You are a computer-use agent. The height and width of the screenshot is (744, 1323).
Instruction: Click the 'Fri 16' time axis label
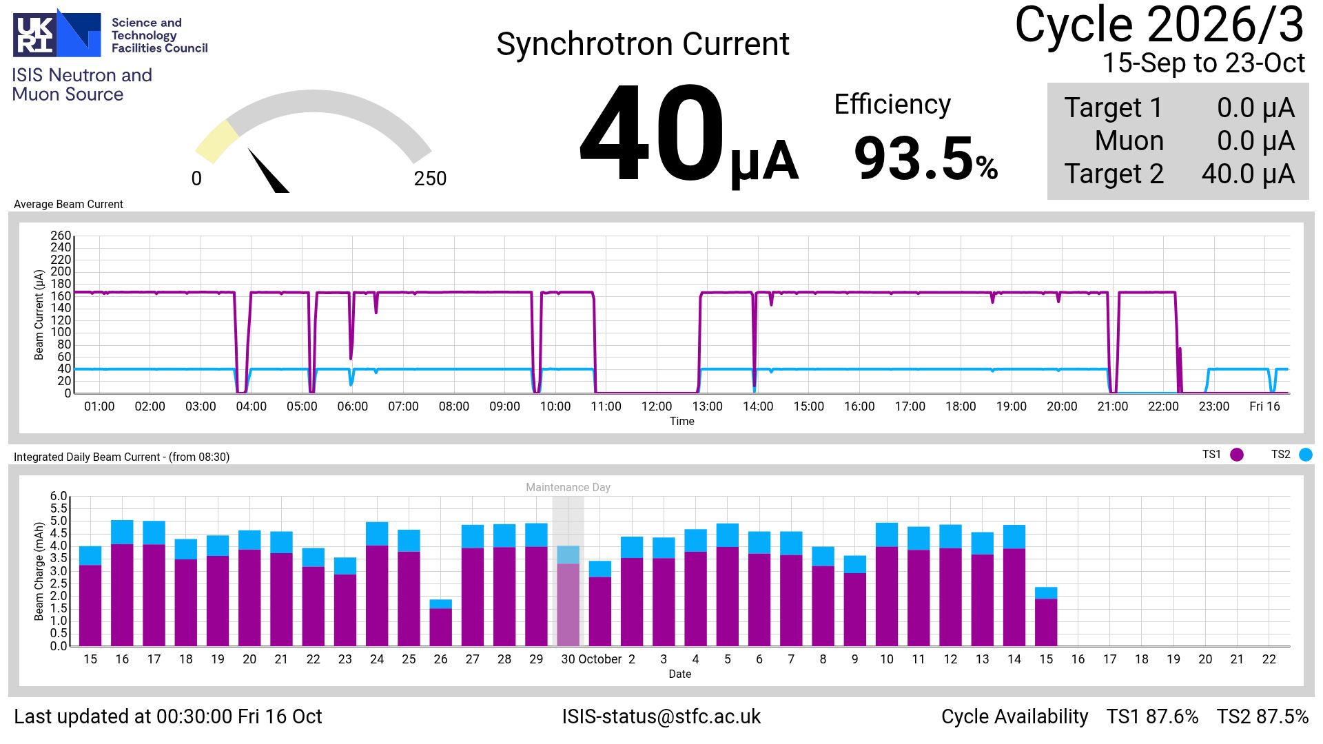(1264, 406)
